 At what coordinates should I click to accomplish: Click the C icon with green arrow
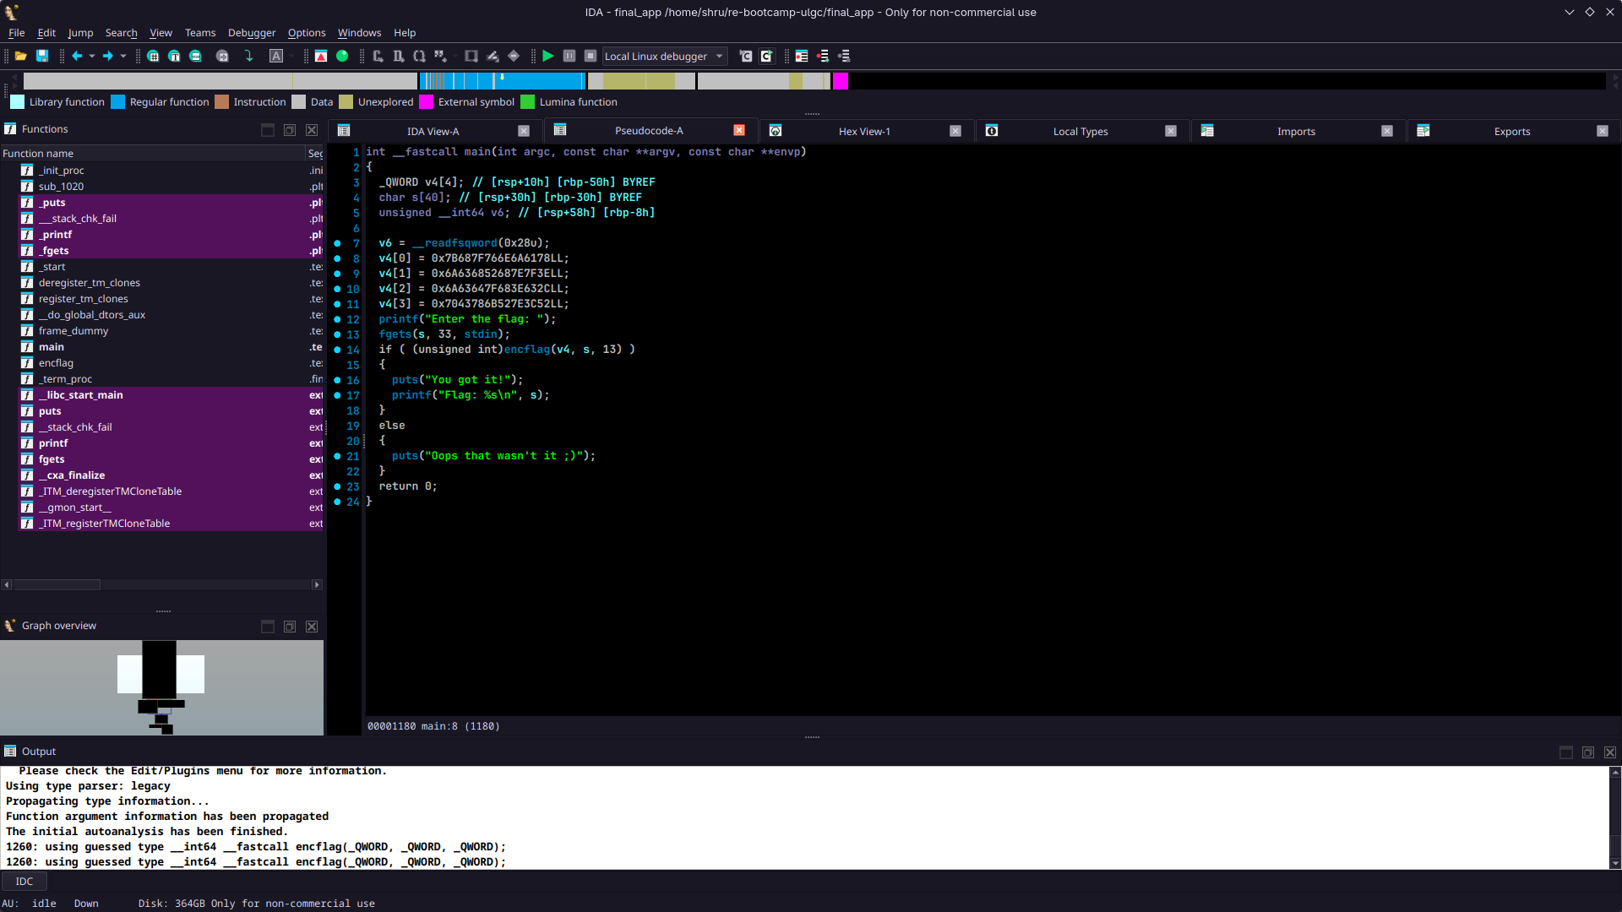[x=767, y=56]
